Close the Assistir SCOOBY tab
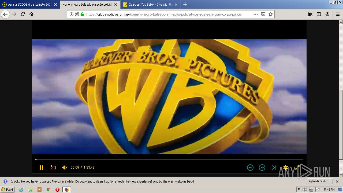343x193 pixels. tap(55, 5)
